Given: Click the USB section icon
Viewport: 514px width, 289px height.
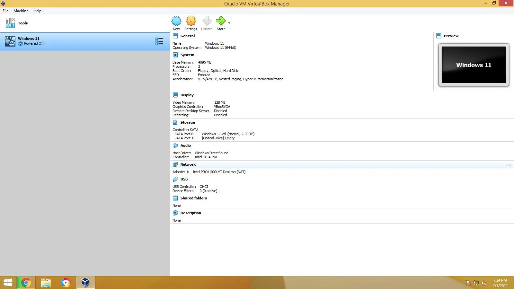Looking at the screenshot, I should [x=175, y=179].
